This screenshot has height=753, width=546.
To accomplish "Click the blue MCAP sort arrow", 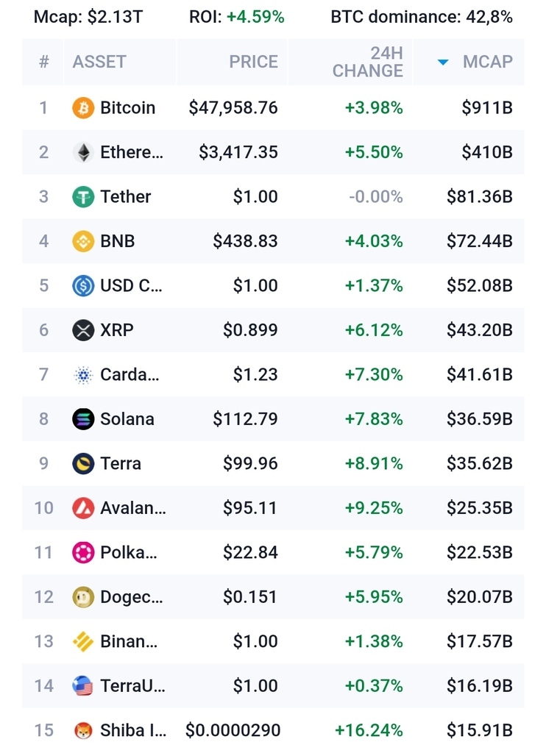I will click(x=443, y=63).
